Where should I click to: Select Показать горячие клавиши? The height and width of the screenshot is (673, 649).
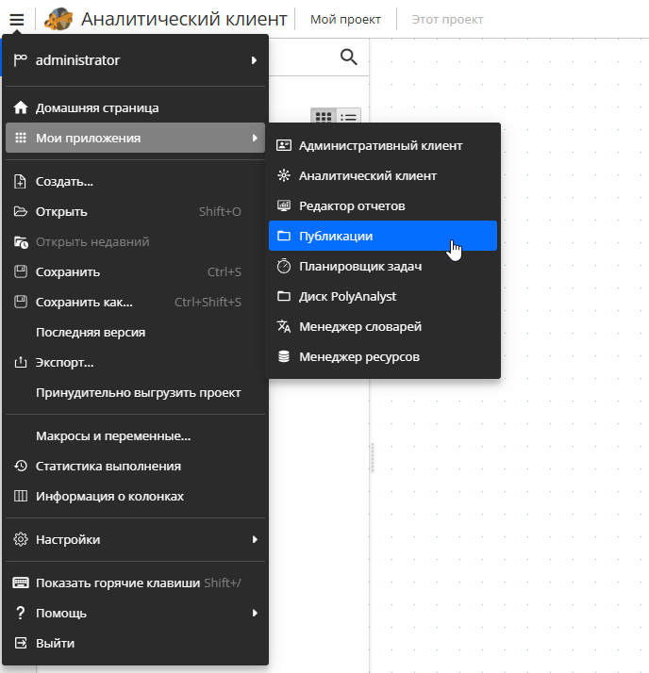pyautogui.click(x=135, y=583)
